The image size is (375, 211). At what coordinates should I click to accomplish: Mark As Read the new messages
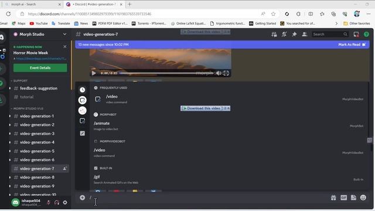tap(352, 45)
